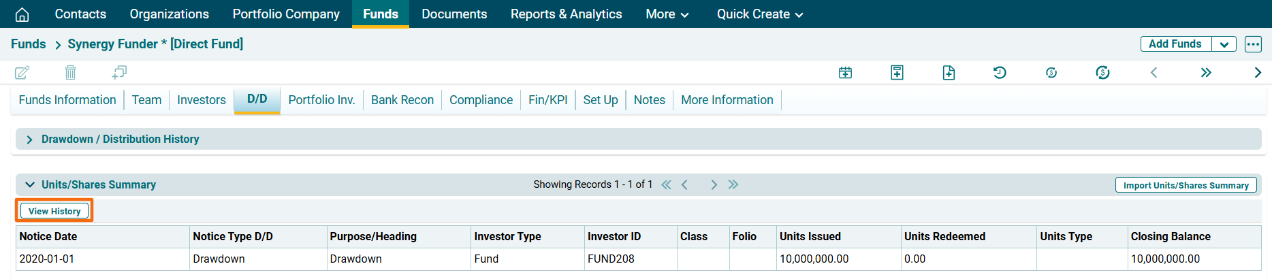Viewport: 1272px width, 279px height.
Task: Click the duplicate record icon
Action: pos(119,72)
